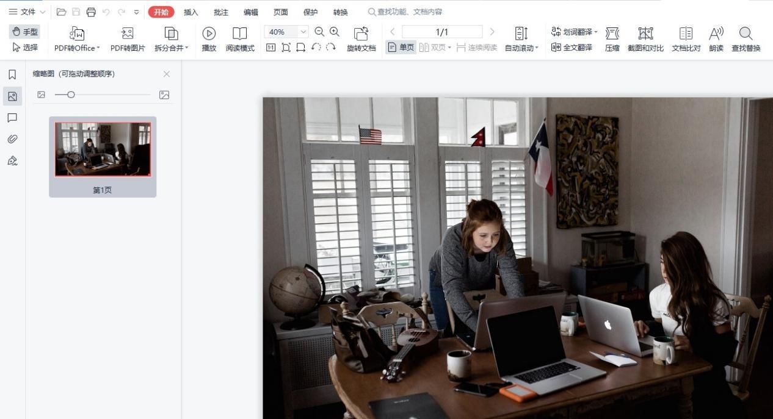Click large thumbnail size icon
The image size is (773, 419).
164,95
